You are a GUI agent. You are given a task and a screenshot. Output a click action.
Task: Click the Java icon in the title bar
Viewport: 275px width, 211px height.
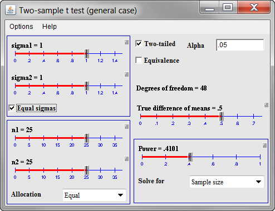pyautogui.click(x=11, y=10)
